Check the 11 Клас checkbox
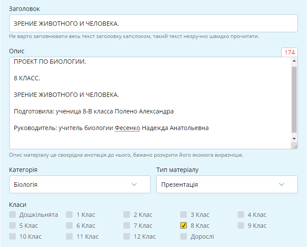The height and width of the screenshot is (247, 308). click(x=69, y=237)
